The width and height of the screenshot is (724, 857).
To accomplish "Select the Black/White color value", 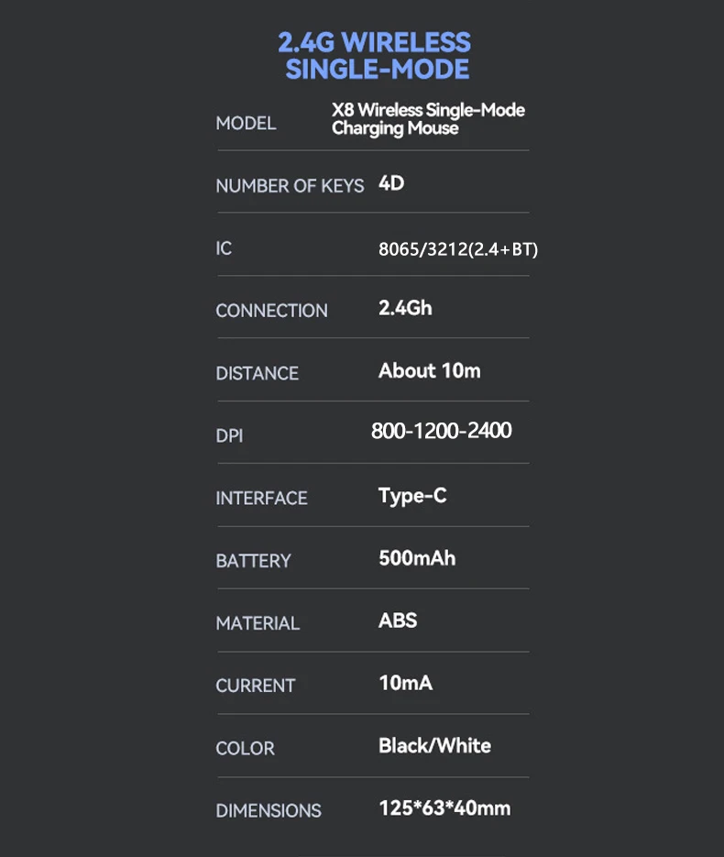I will point(434,745).
